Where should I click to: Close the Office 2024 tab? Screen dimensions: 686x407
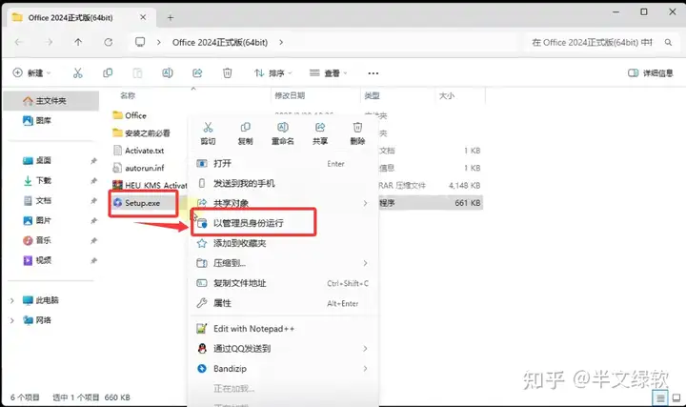(x=143, y=17)
